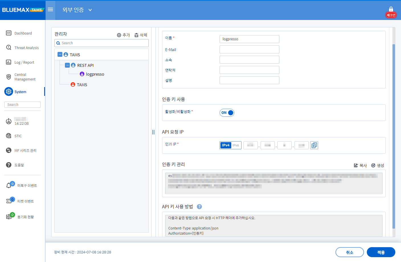Select the IPv6 option

(236, 145)
